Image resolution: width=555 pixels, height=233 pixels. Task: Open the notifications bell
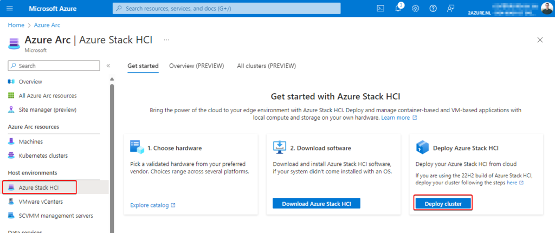[398, 8]
